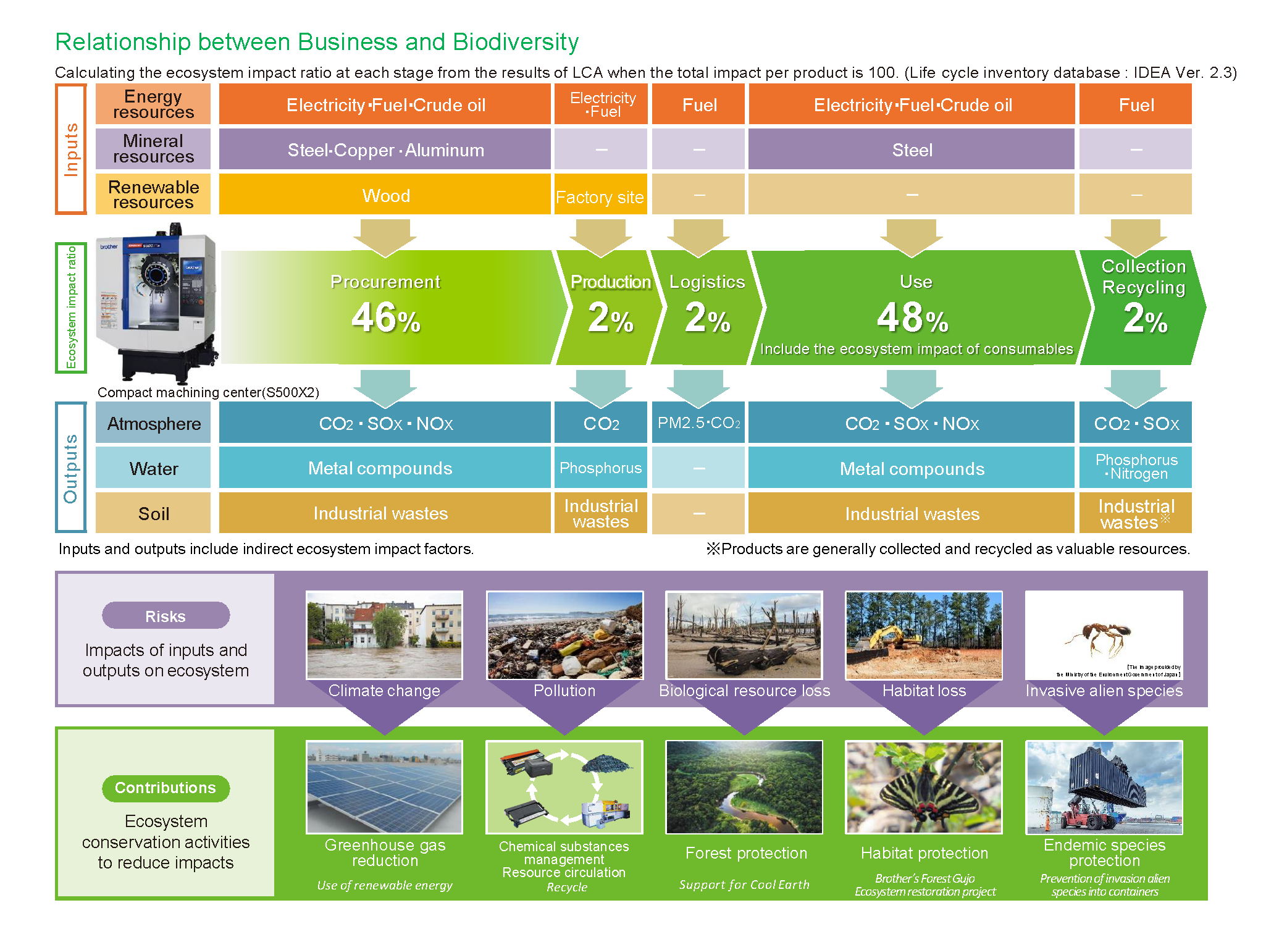Click the 'Factory site' cell
The image size is (1266, 950).
[600, 194]
